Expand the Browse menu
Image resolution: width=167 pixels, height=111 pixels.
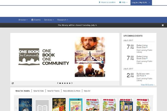click(x=23, y=20)
